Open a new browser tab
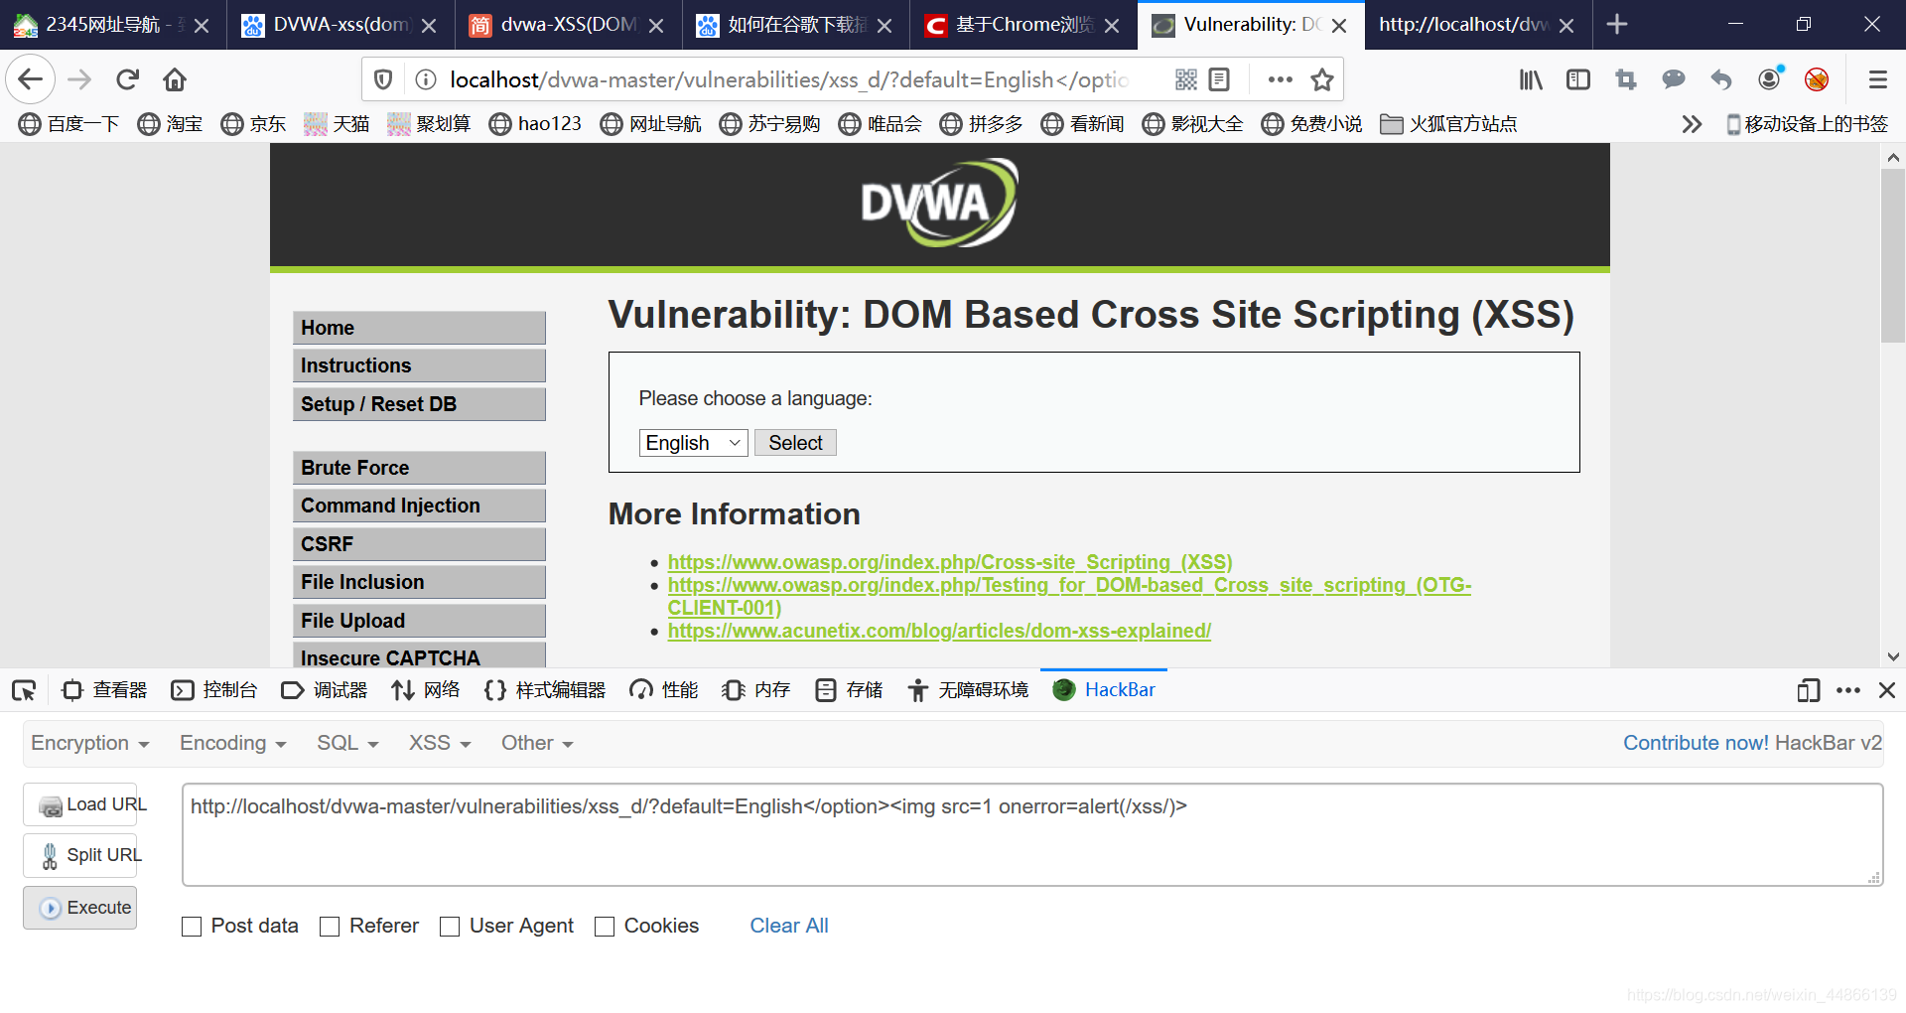The image size is (1906, 1013). point(1617,24)
